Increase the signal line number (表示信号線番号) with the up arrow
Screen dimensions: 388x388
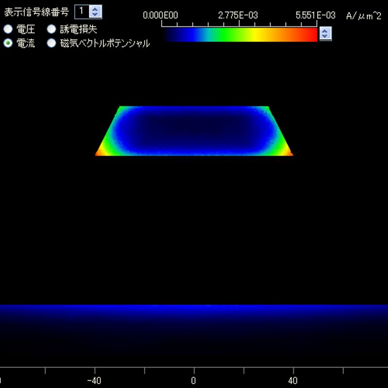(96, 9)
